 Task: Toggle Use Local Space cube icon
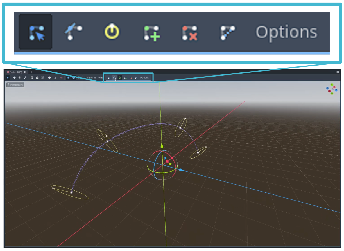(49, 77)
